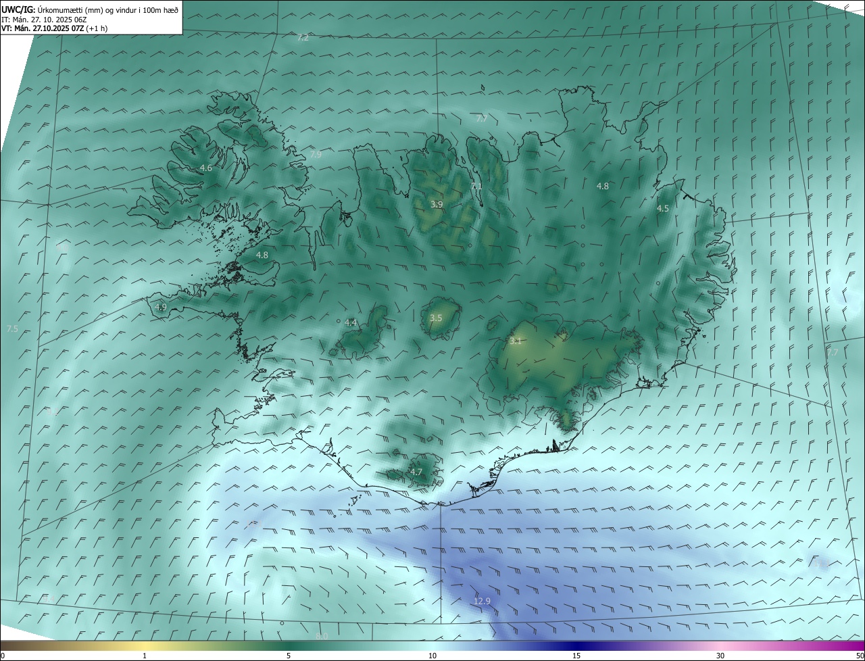Click the colorbar tick label 1
The width and height of the screenshot is (865, 661).
[x=145, y=656]
